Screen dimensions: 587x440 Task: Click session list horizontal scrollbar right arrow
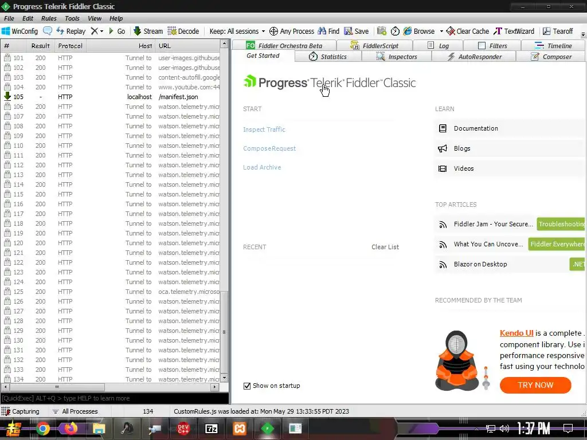[214, 387]
